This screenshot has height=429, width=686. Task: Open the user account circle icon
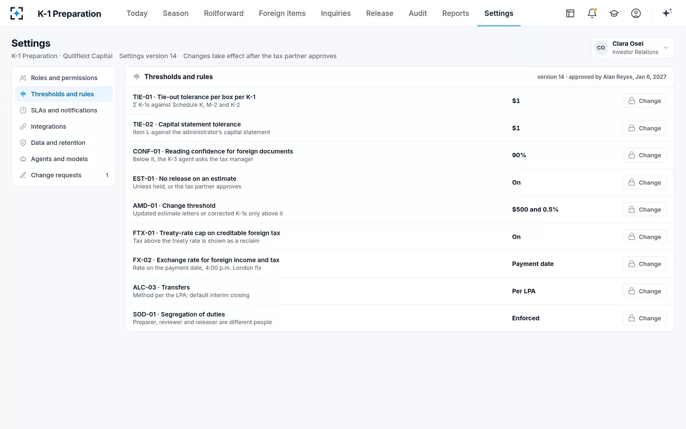tap(636, 13)
